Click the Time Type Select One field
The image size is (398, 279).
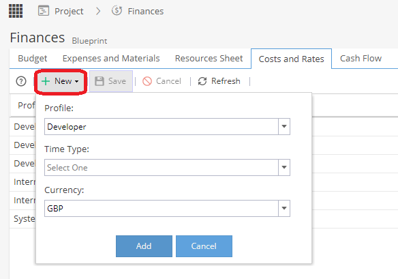click(x=162, y=167)
